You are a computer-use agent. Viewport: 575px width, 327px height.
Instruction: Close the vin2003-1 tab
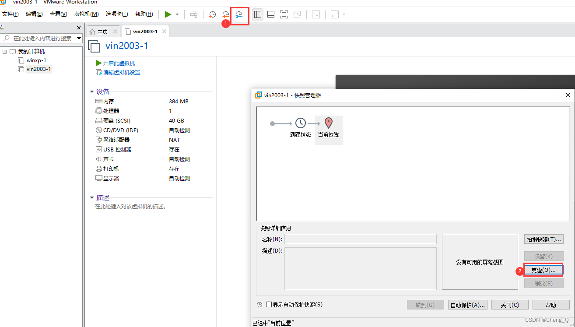pyautogui.click(x=164, y=32)
